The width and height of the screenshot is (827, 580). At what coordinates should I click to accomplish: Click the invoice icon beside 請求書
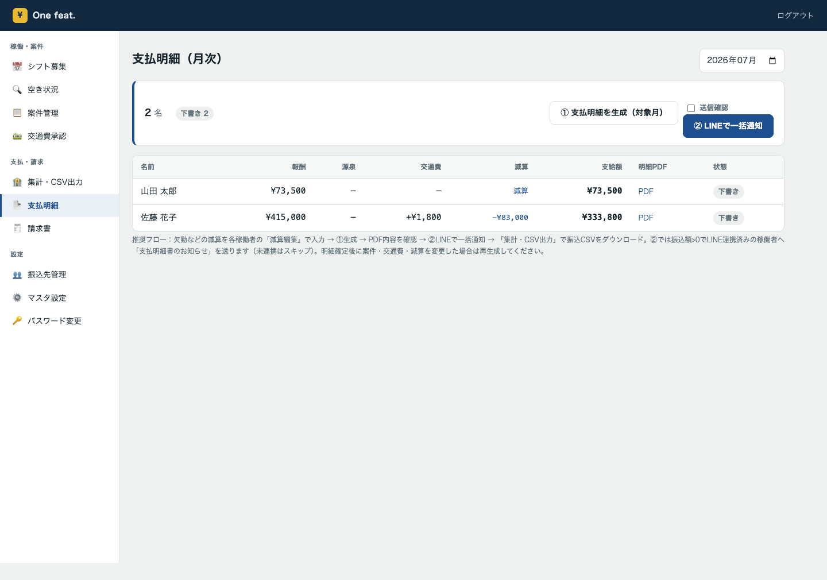[x=17, y=229]
